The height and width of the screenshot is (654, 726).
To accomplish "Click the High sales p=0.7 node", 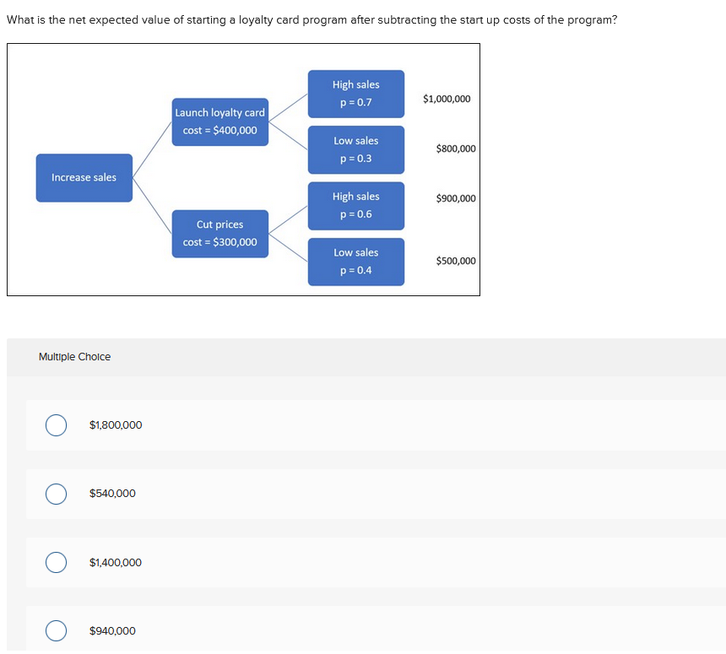I will (356, 94).
